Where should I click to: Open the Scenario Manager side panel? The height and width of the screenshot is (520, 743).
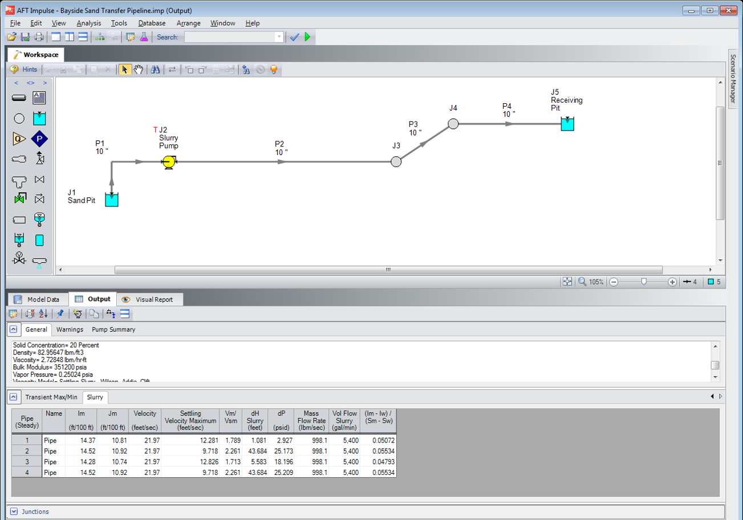pyautogui.click(x=733, y=79)
